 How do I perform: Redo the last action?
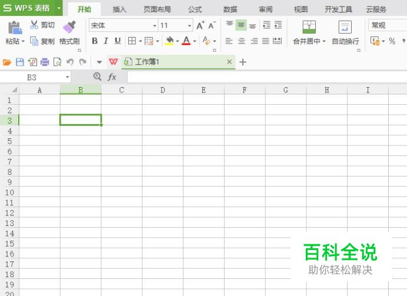point(82,62)
